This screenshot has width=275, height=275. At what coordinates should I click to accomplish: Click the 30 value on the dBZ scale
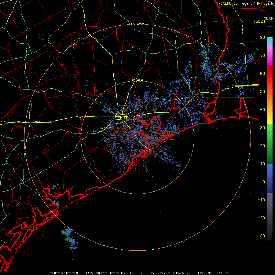click(x=262, y=128)
